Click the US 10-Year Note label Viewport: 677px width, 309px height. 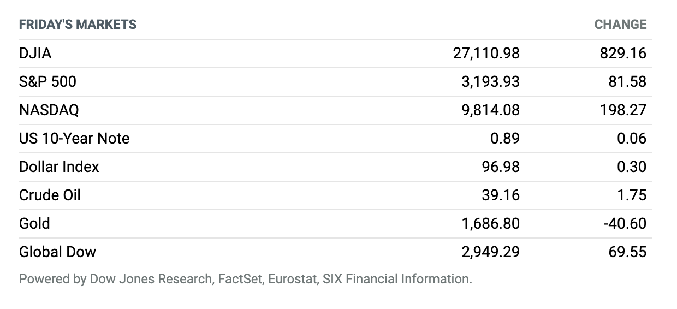[74, 139]
